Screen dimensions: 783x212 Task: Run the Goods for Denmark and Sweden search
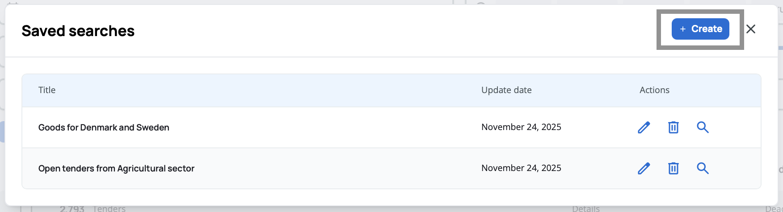pyautogui.click(x=703, y=127)
